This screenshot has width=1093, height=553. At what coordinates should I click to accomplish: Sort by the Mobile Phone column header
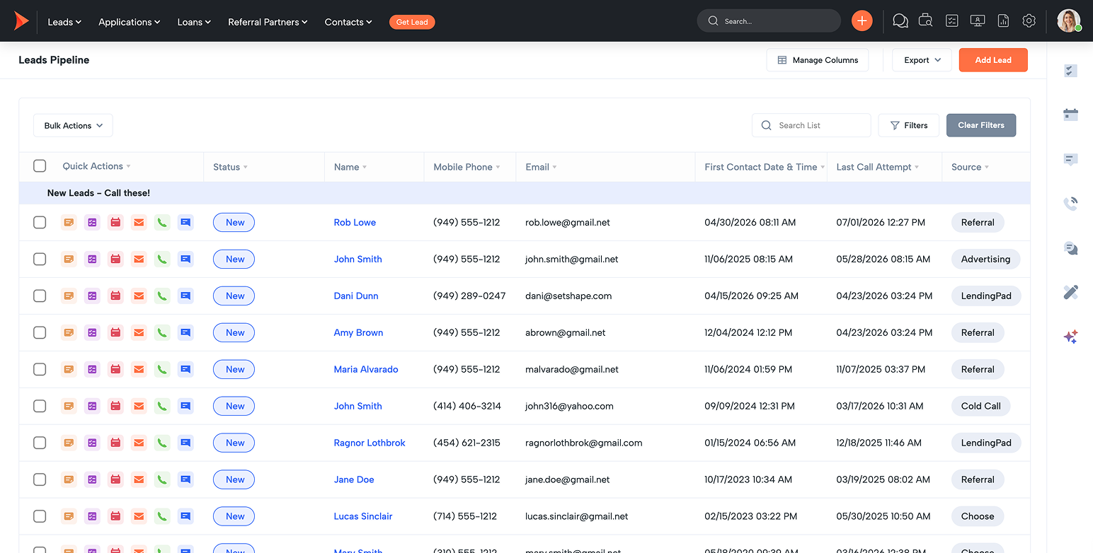(467, 167)
